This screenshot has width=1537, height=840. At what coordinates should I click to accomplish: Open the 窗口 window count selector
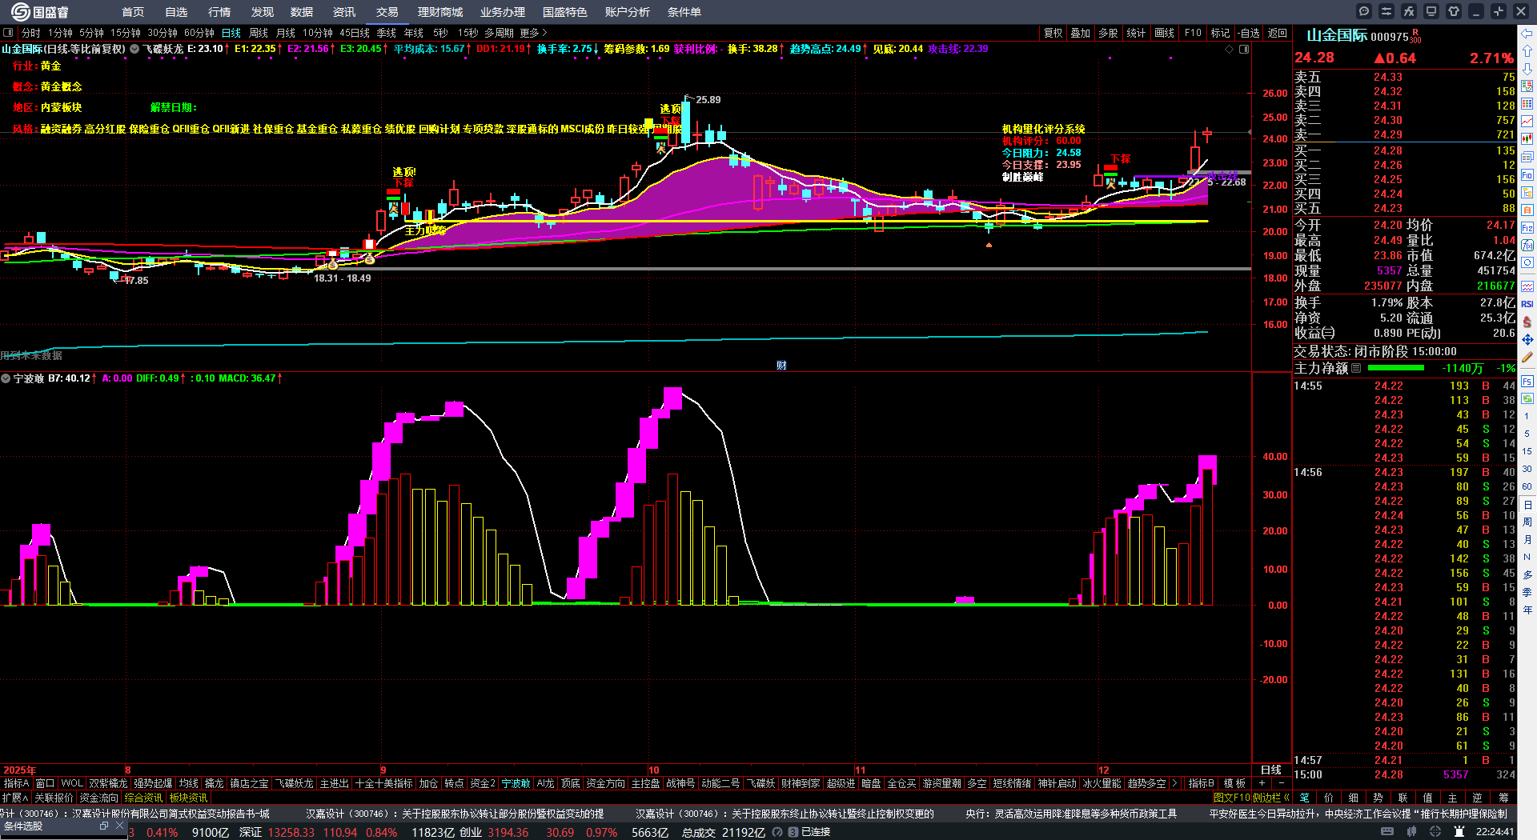coord(45,783)
